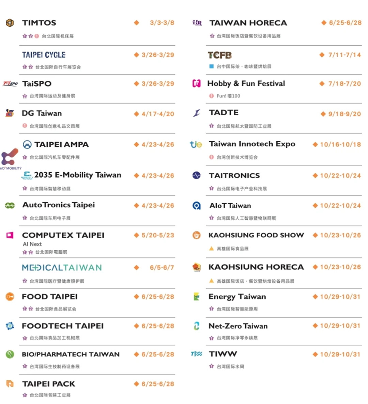
Task: Open the MEDICAL TAIWAN exhibition title
Action: 62,268
